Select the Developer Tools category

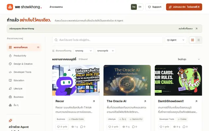[24, 72]
